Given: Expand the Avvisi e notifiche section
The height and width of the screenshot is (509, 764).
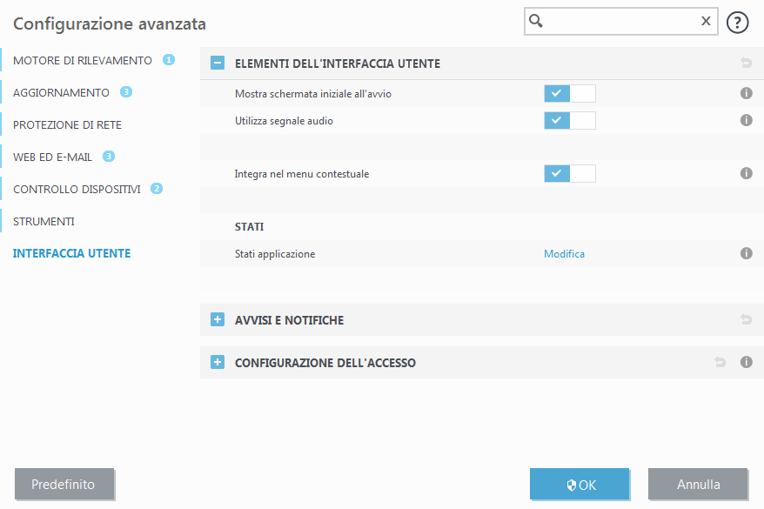Looking at the screenshot, I should coord(217,319).
